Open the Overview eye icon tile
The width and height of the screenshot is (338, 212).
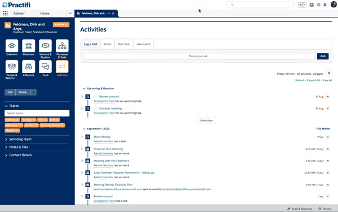[x=12, y=46]
